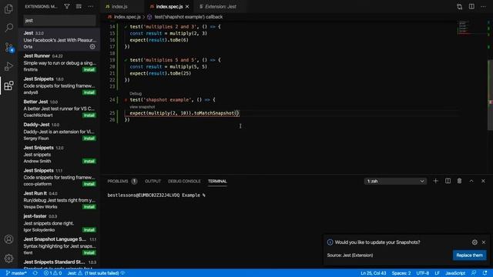Open the Search view in activity bar

8,28
